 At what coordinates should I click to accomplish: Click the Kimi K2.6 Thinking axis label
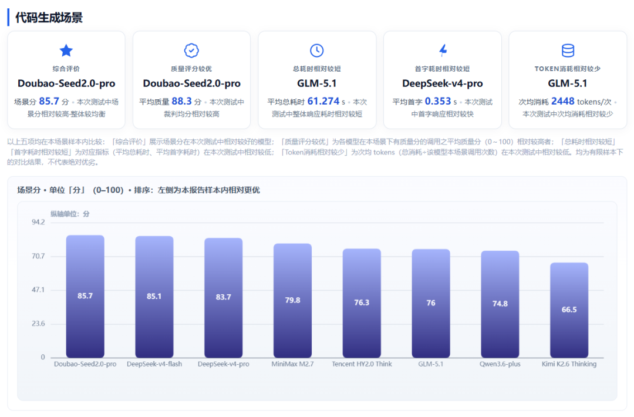pyautogui.click(x=569, y=364)
